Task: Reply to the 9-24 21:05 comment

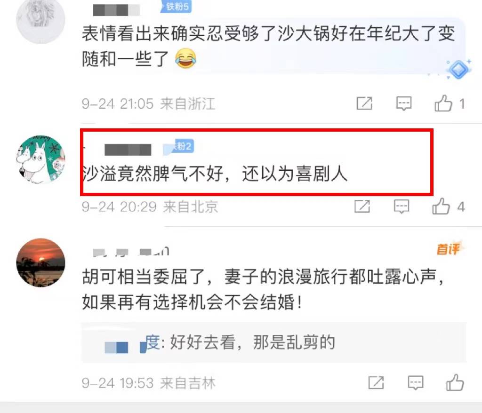Action: (x=403, y=103)
